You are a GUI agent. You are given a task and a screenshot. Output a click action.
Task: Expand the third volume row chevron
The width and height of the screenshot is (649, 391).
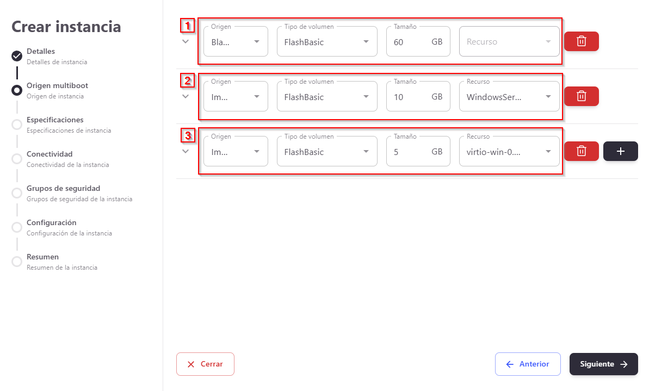[x=186, y=151]
